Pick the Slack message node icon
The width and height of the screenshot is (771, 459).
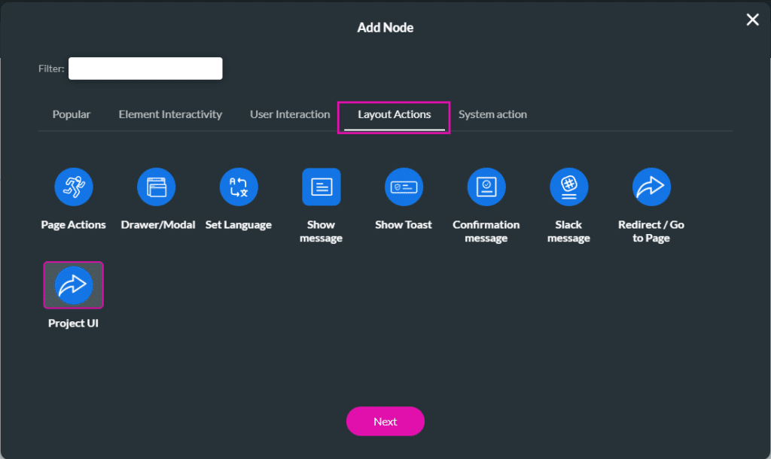[x=568, y=187]
